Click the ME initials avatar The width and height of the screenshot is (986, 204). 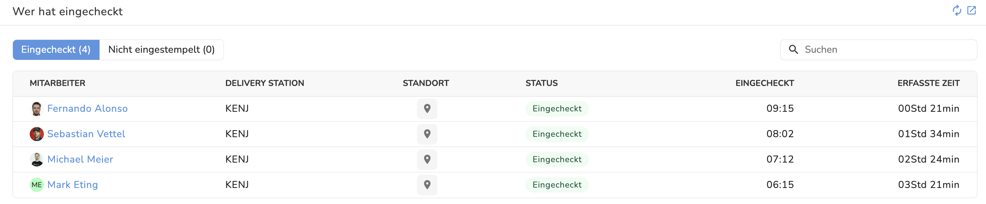coord(37,185)
